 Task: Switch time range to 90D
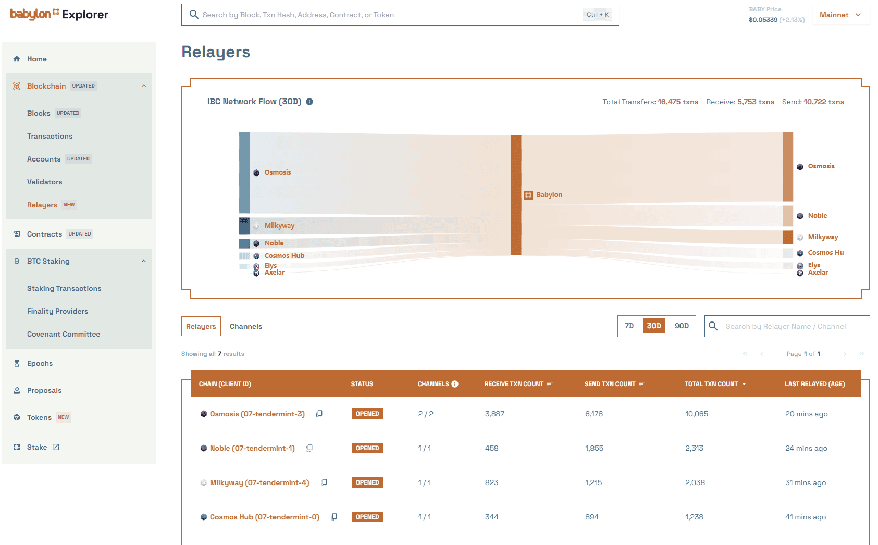682,326
